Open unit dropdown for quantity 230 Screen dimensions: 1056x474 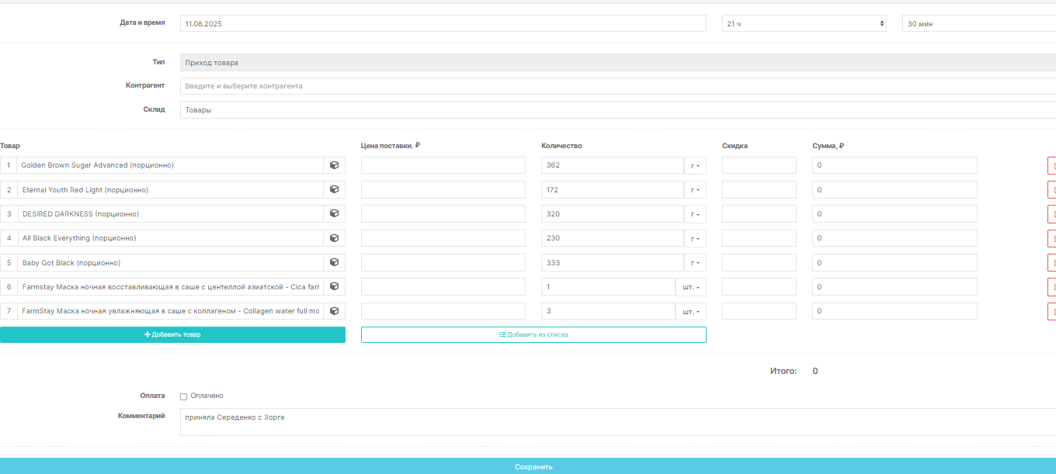tap(695, 238)
